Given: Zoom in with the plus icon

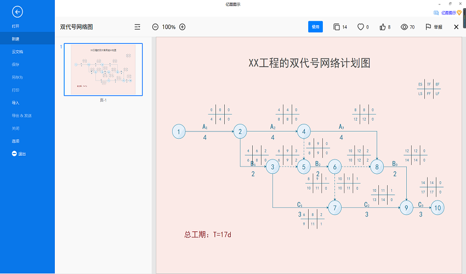Looking at the screenshot, I should [x=183, y=27].
